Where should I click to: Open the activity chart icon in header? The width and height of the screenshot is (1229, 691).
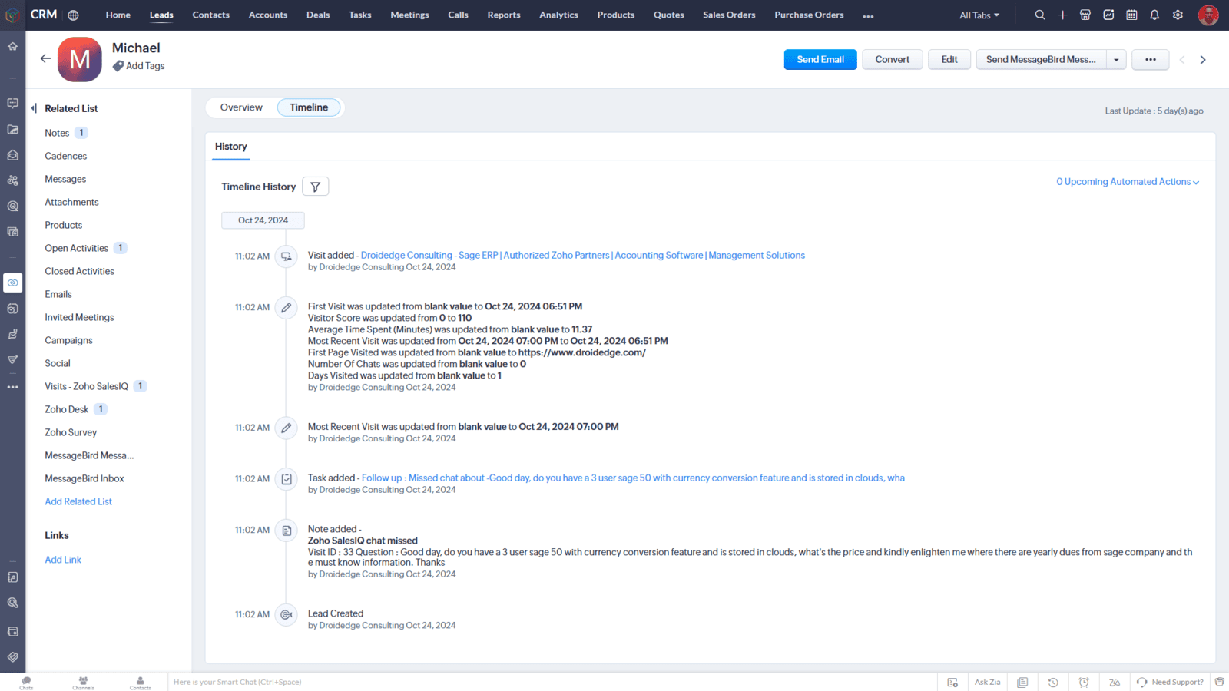click(1108, 15)
